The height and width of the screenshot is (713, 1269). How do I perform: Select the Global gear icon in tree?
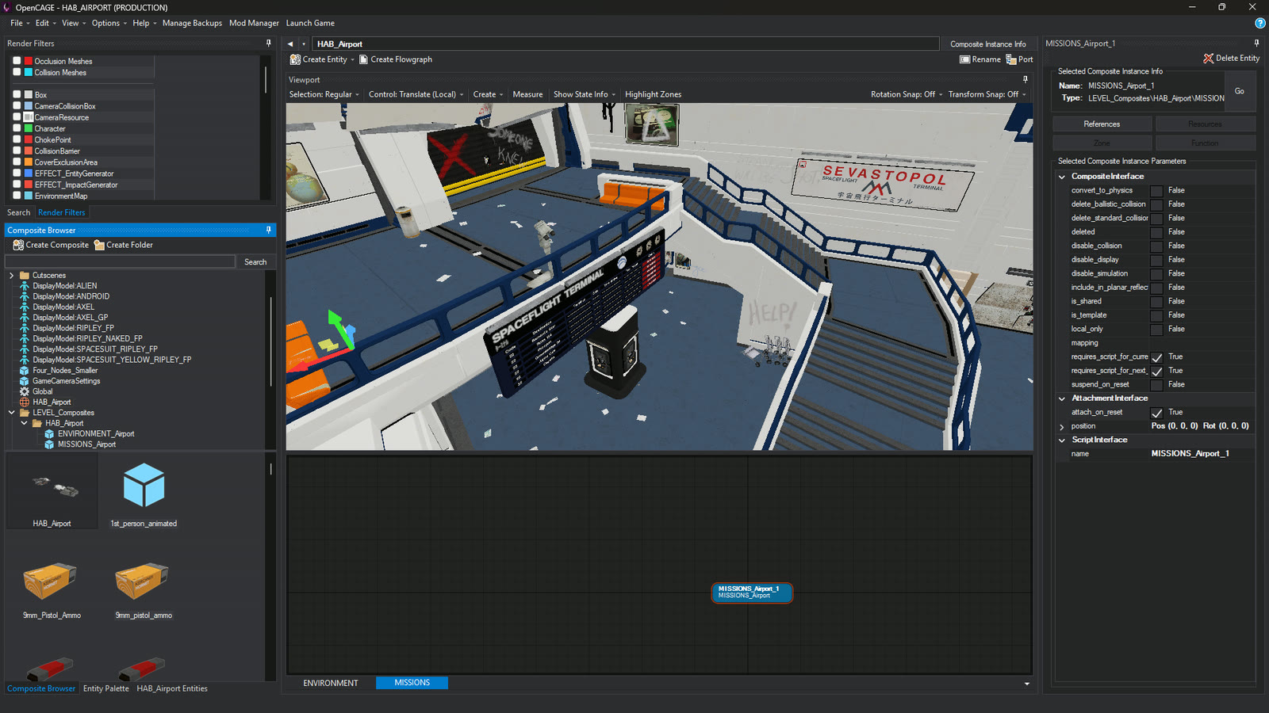pos(25,391)
